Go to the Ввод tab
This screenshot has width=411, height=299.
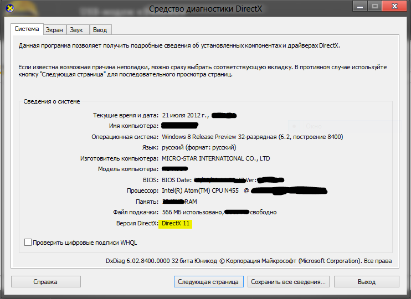pos(100,30)
